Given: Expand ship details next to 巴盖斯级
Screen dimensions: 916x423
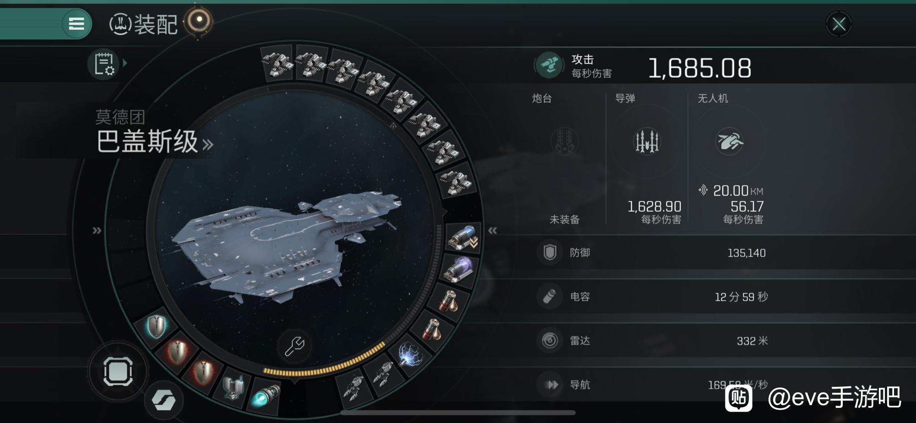Looking at the screenshot, I should coord(208,145).
